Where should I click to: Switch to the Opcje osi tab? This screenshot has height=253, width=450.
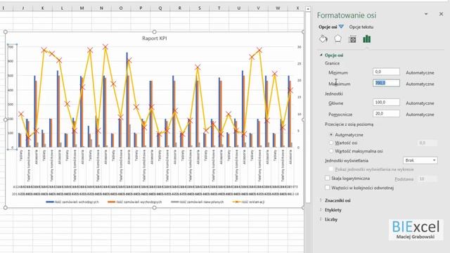click(x=328, y=27)
